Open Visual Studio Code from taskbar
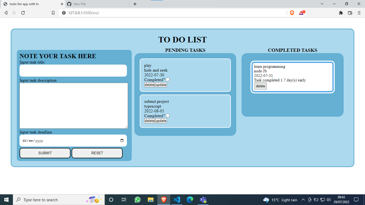This screenshot has width=365, height=205. click(177, 200)
